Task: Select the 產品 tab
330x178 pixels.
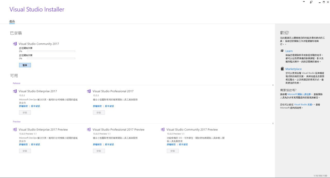Action: pos(12,21)
